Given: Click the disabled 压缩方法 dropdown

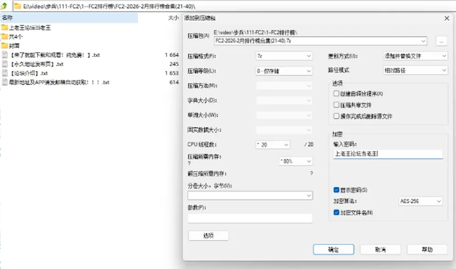Looking at the screenshot, I should pos(284,86).
